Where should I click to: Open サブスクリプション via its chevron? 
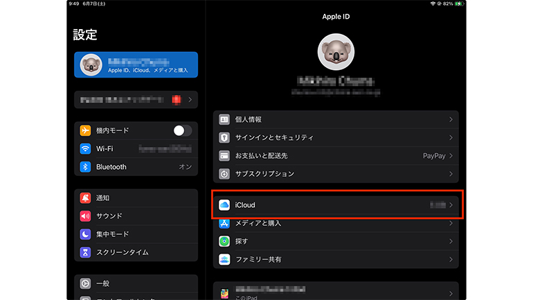point(451,174)
